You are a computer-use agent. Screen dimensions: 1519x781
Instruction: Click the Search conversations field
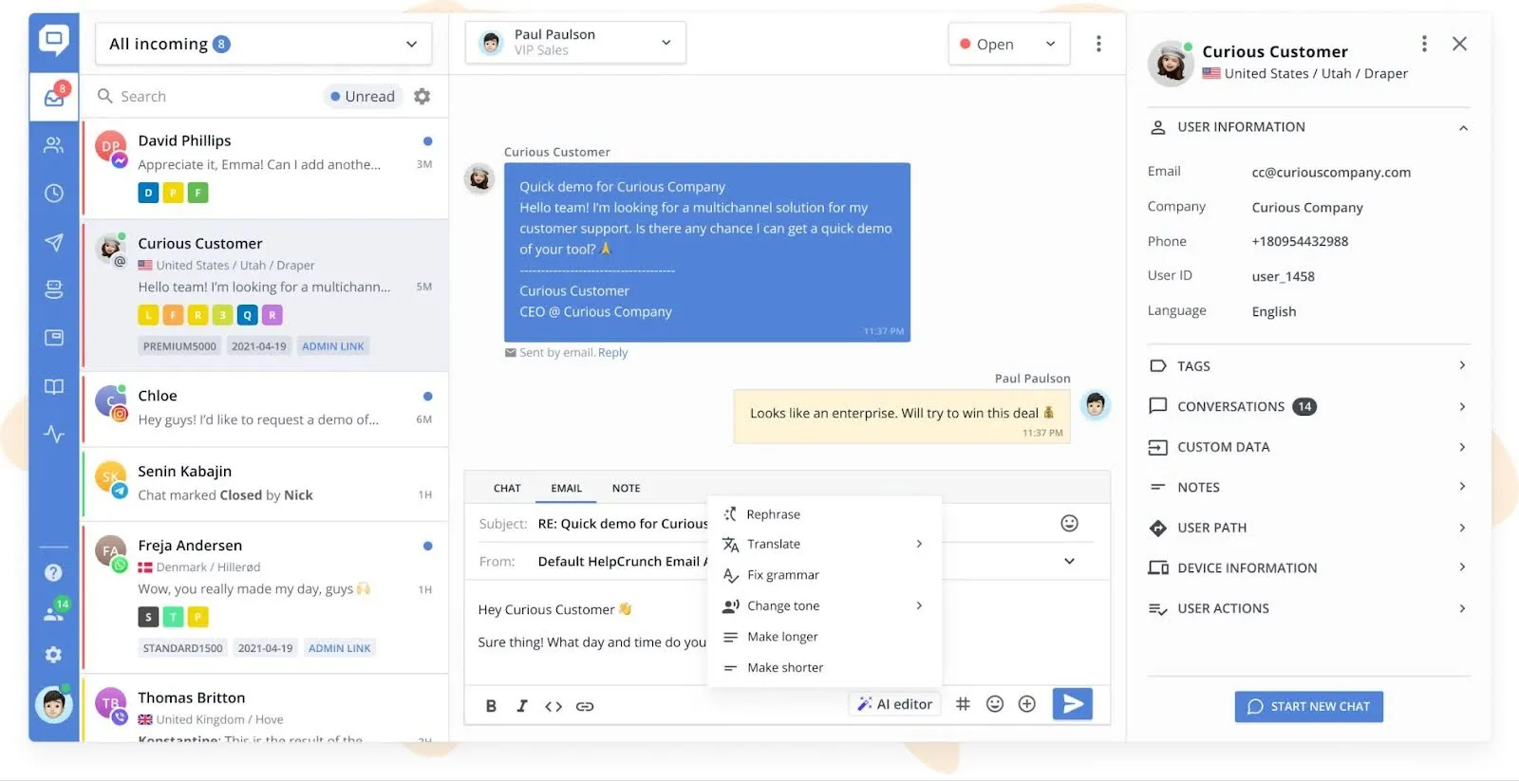(x=209, y=96)
